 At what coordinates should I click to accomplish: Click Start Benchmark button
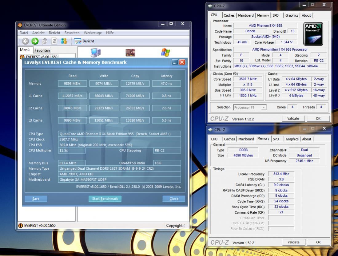pos(105,199)
